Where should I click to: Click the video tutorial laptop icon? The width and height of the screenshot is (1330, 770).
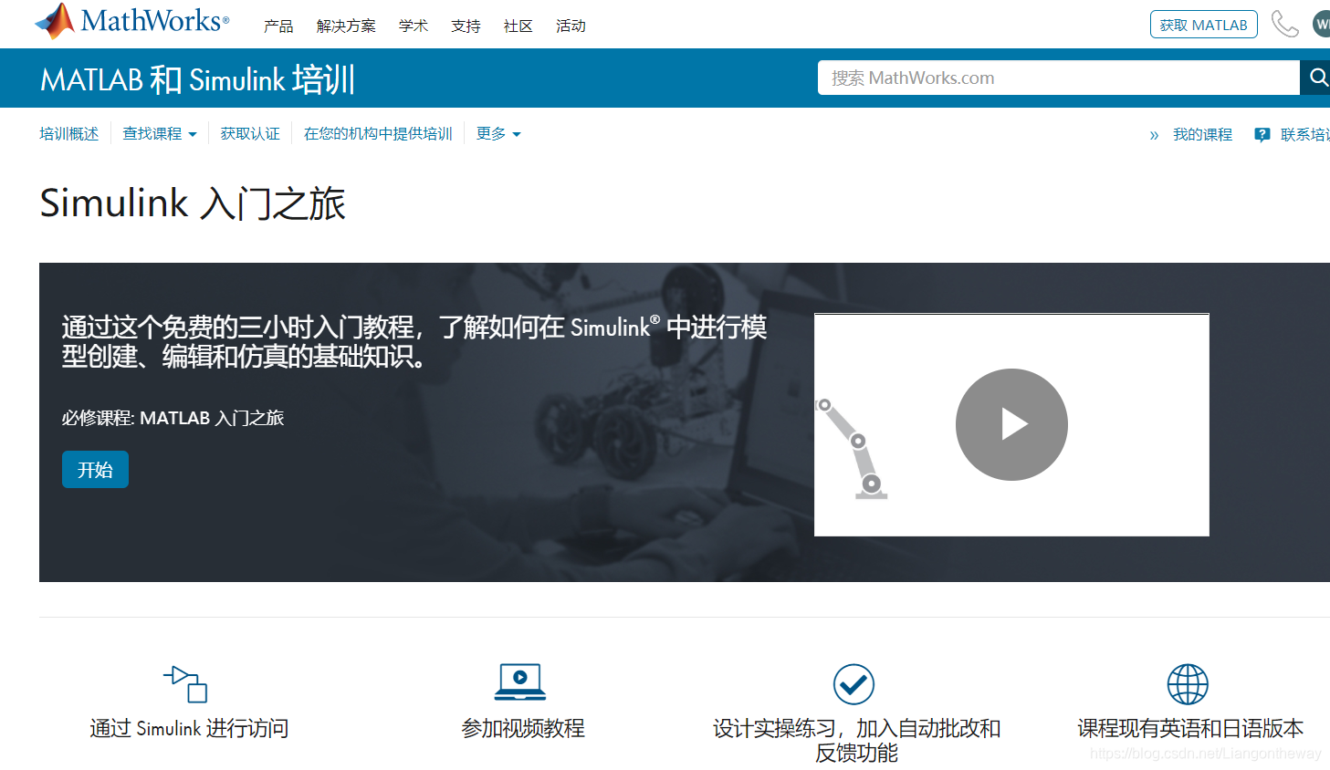click(x=520, y=682)
